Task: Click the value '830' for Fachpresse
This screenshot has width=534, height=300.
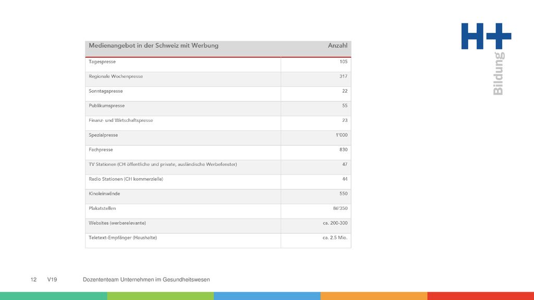Action: (x=343, y=149)
